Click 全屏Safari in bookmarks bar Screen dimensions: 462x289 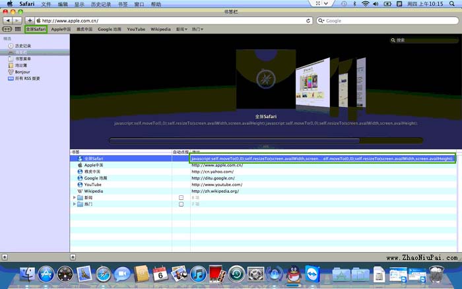coord(36,29)
